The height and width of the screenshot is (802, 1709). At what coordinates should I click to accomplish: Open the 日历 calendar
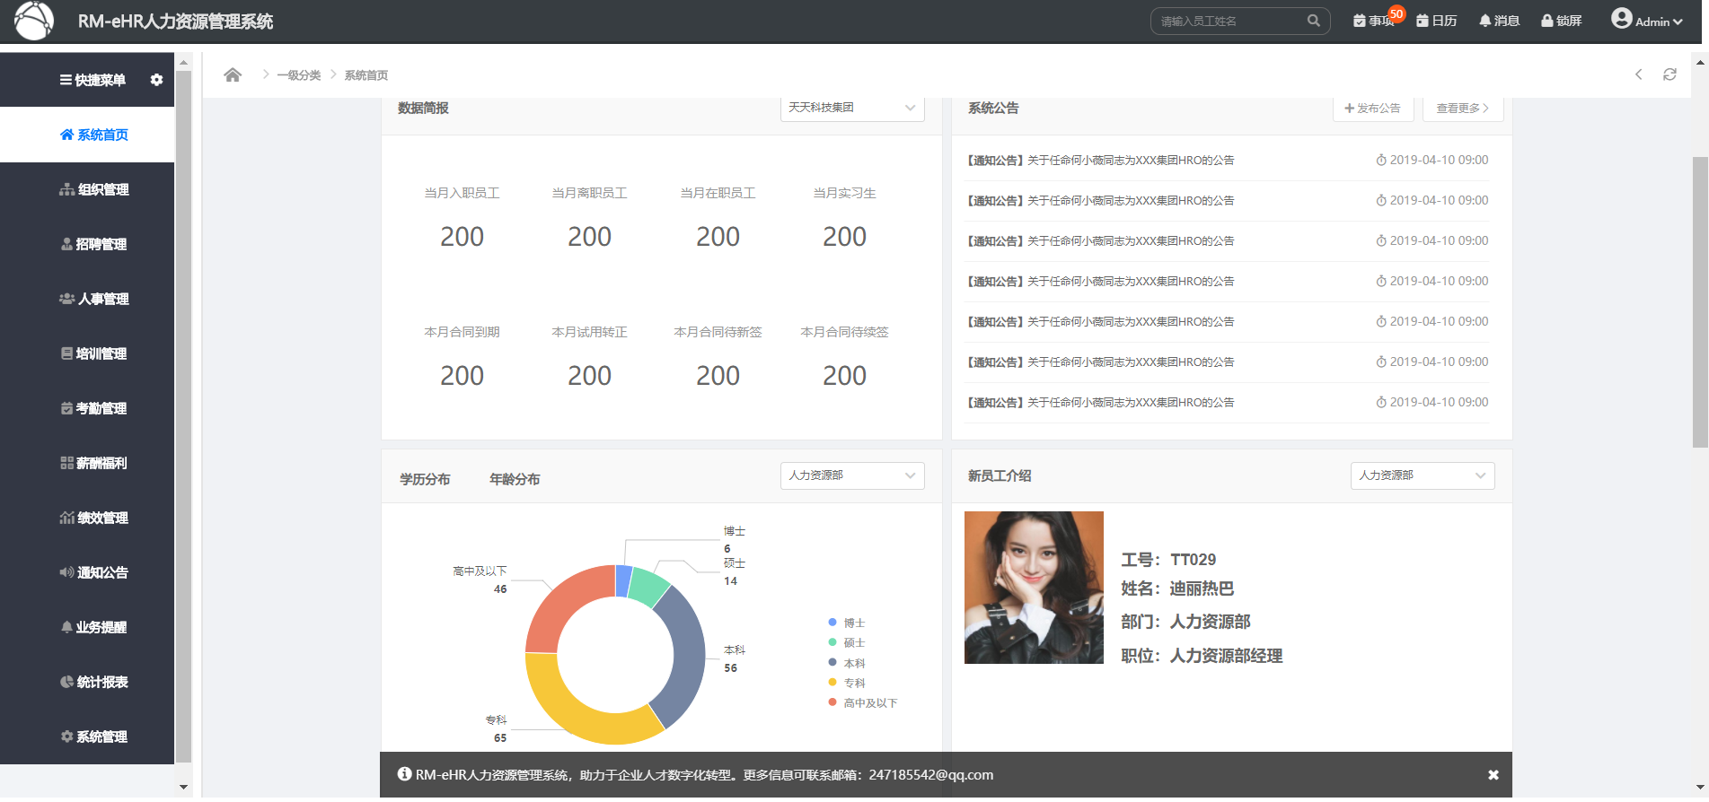pyautogui.click(x=1437, y=21)
